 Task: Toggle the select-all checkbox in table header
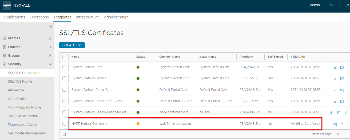[x=64, y=57]
